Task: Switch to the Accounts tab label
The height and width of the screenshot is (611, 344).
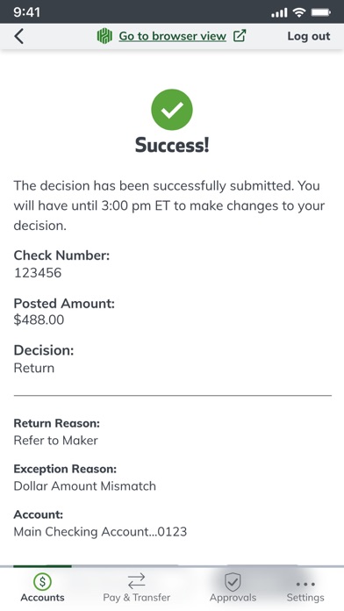Action: [42, 597]
